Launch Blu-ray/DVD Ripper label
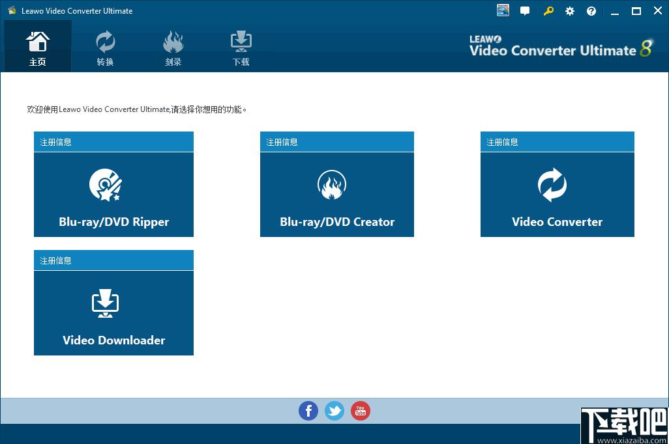The height and width of the screenshot is (444, 669). (x=114, y=222)
